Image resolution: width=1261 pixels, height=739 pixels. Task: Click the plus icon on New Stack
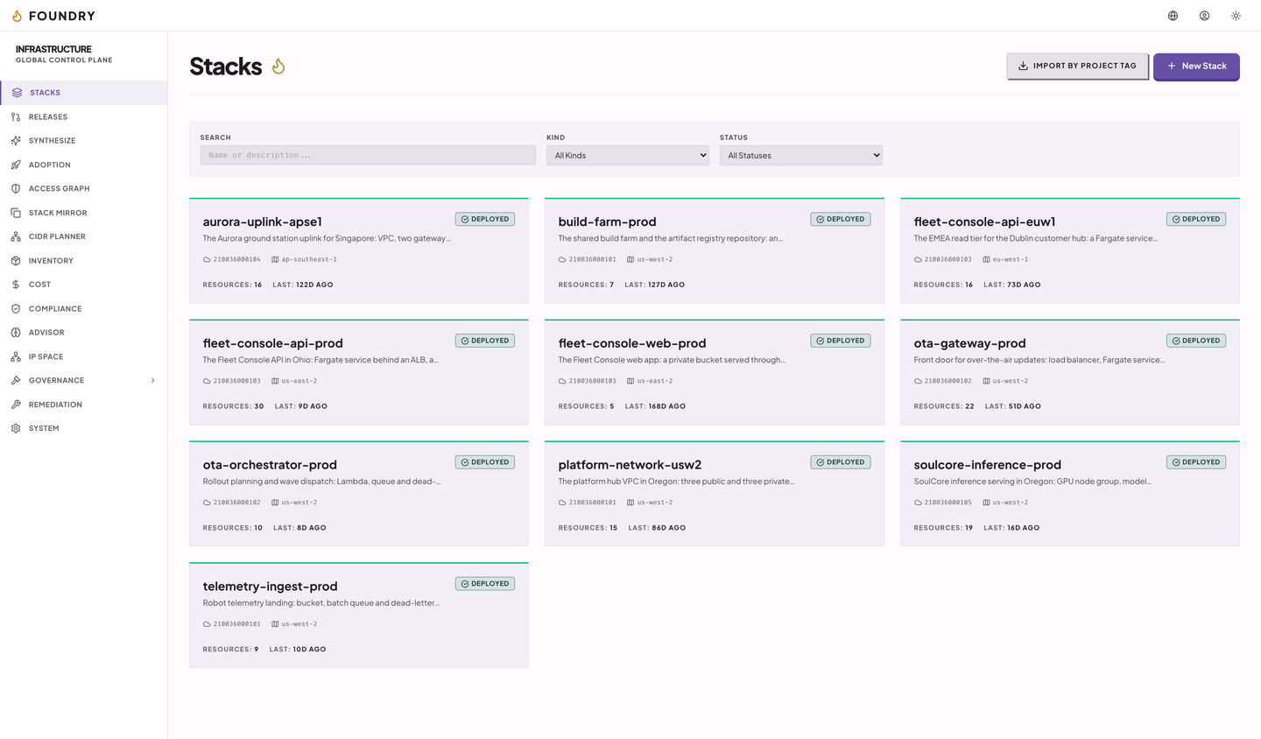tap(1172, 66)
